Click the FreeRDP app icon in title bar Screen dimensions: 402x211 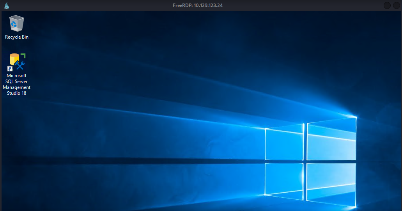[7, 5]
